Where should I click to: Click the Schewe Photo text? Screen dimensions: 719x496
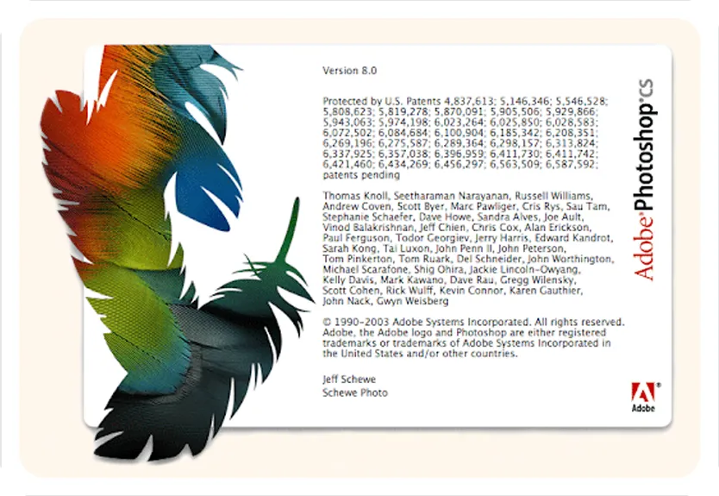tap(355, 392)
